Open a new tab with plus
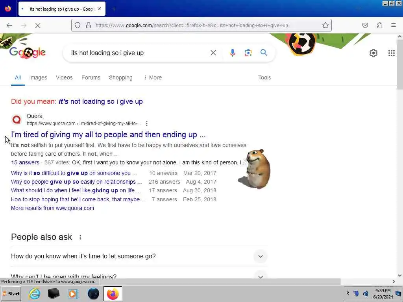The width and height of the screenshot is (403, 302). tap(114, 9)
